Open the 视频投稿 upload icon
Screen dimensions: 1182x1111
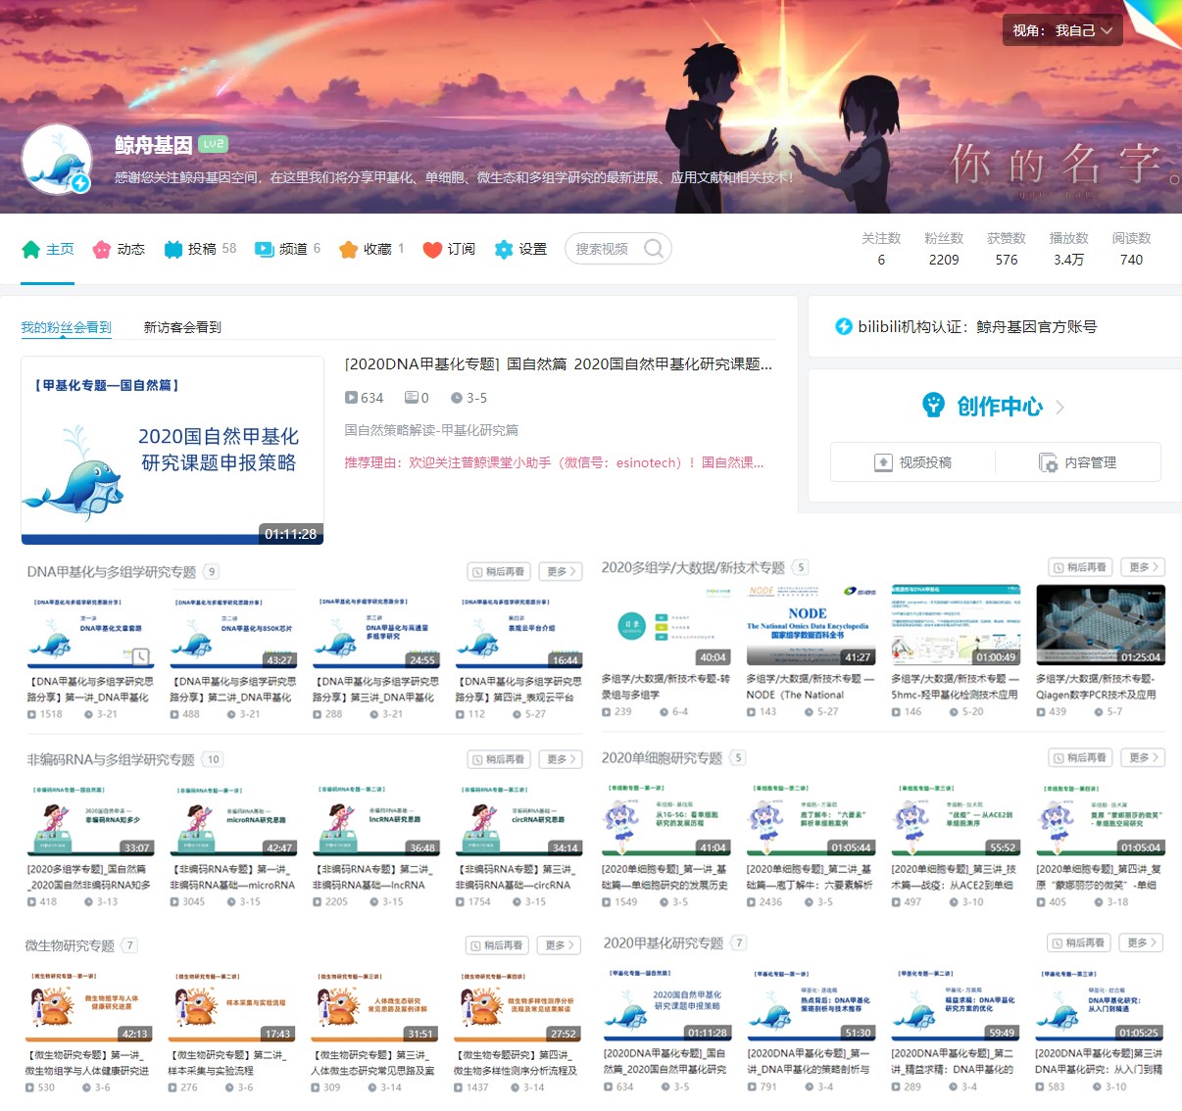(x=883, y=461)
